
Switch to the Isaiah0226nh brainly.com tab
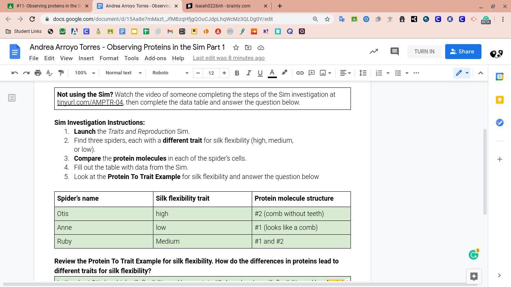tap(223, 6)
